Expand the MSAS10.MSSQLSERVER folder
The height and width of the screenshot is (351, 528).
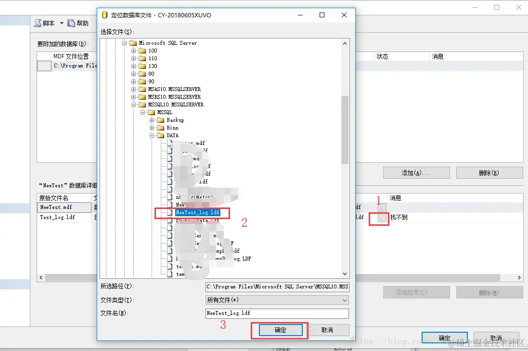click(134, 89)
